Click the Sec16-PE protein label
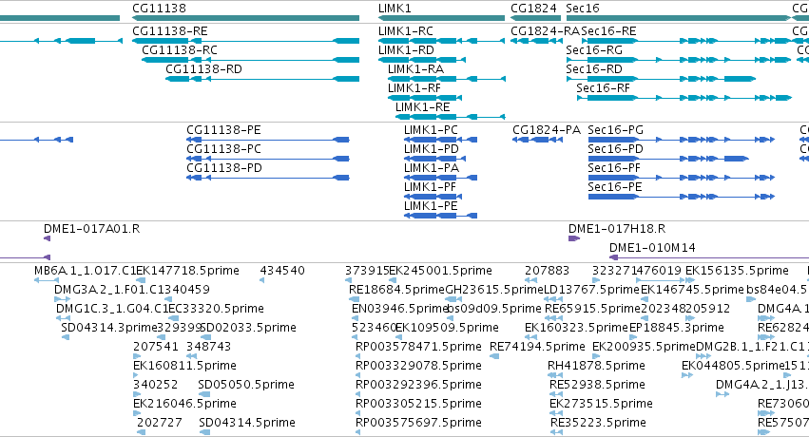Image resolution: width=809 pixels, height=437 pixels. 614,187
